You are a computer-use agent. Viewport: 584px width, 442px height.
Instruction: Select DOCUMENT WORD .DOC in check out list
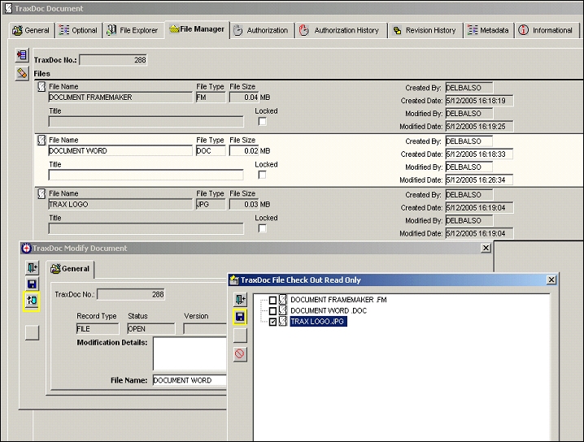click(x=329, y=310)
